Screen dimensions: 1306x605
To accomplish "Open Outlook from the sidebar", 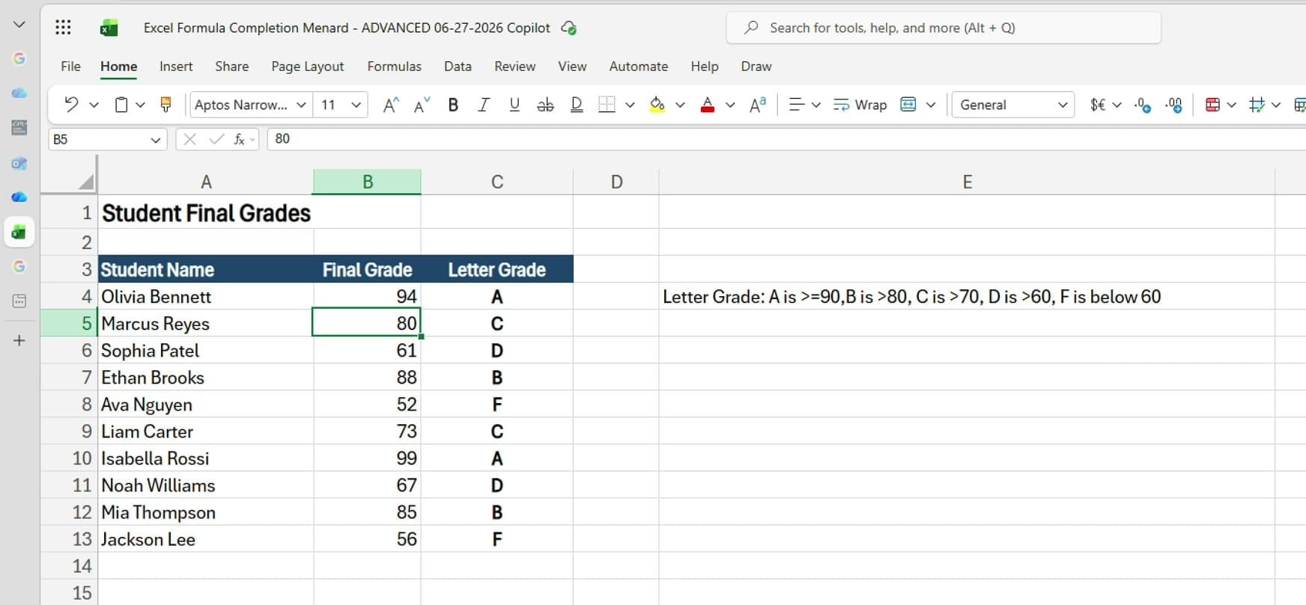I will (x=19, y=163).
